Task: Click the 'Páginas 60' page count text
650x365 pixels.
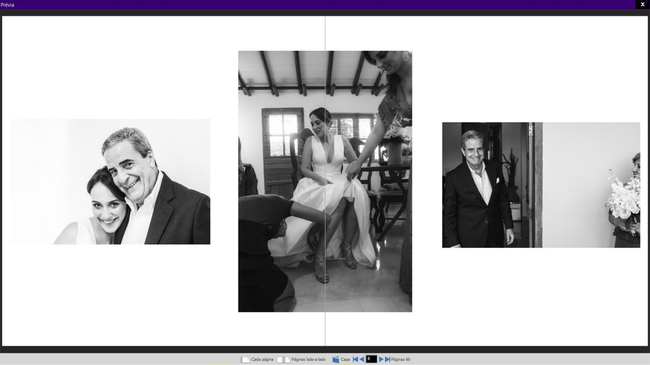Action: (400, 359)
